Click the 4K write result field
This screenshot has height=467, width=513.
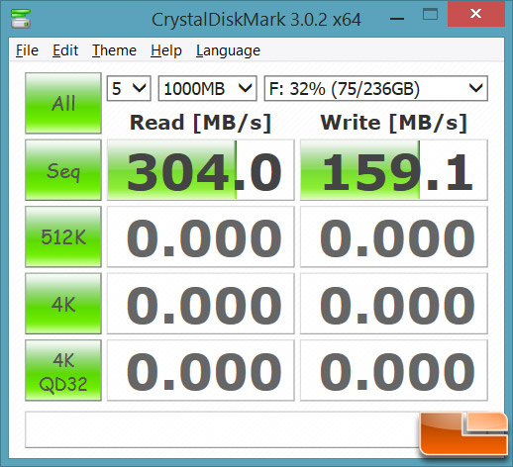pos(394,304)
